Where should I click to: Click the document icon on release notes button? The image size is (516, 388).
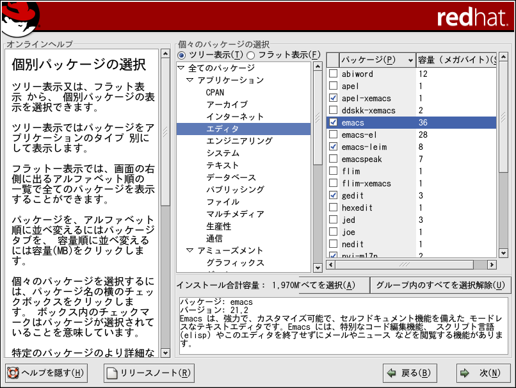(x=111, y=373)
